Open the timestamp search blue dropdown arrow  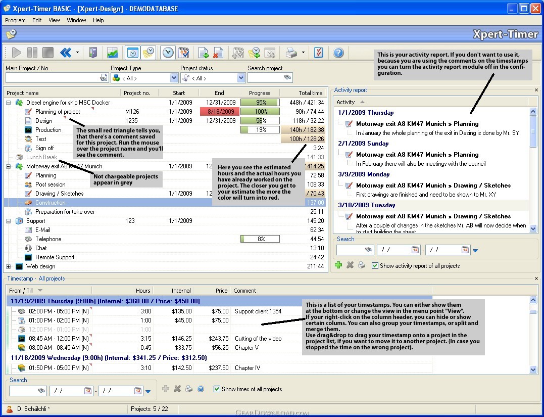pos(148,391)
